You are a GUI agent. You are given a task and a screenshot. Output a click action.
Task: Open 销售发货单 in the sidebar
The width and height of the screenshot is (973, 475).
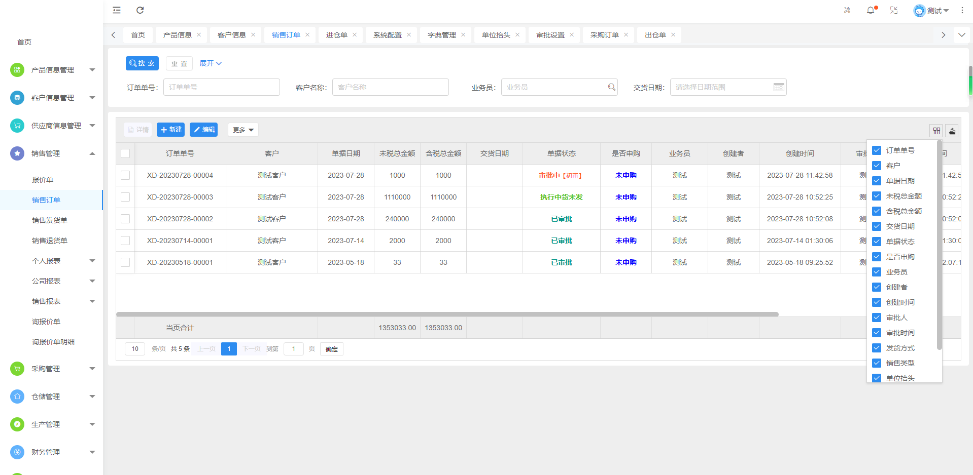pos(50,220)
